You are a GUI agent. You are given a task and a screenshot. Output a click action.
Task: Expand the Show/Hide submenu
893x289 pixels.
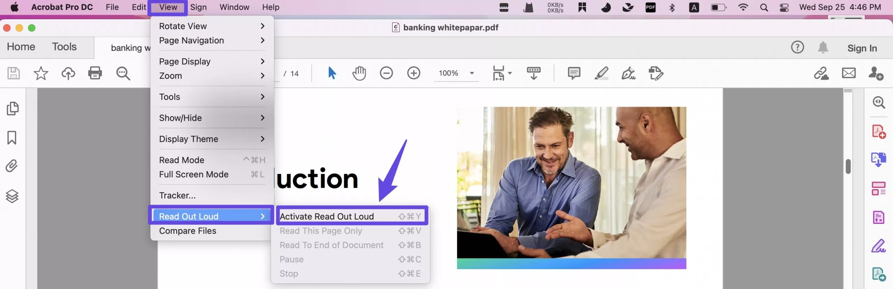(212, 118)
